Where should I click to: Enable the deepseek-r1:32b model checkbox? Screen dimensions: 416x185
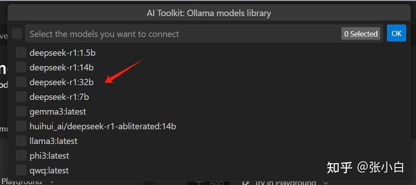[21, 82]
